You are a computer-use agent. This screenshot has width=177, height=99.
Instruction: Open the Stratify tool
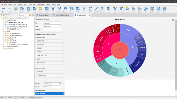134,10
